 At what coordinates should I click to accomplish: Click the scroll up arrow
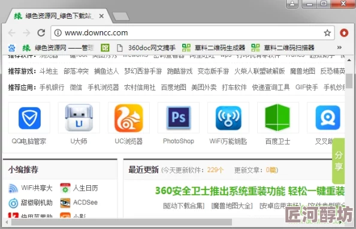point(349,60)
